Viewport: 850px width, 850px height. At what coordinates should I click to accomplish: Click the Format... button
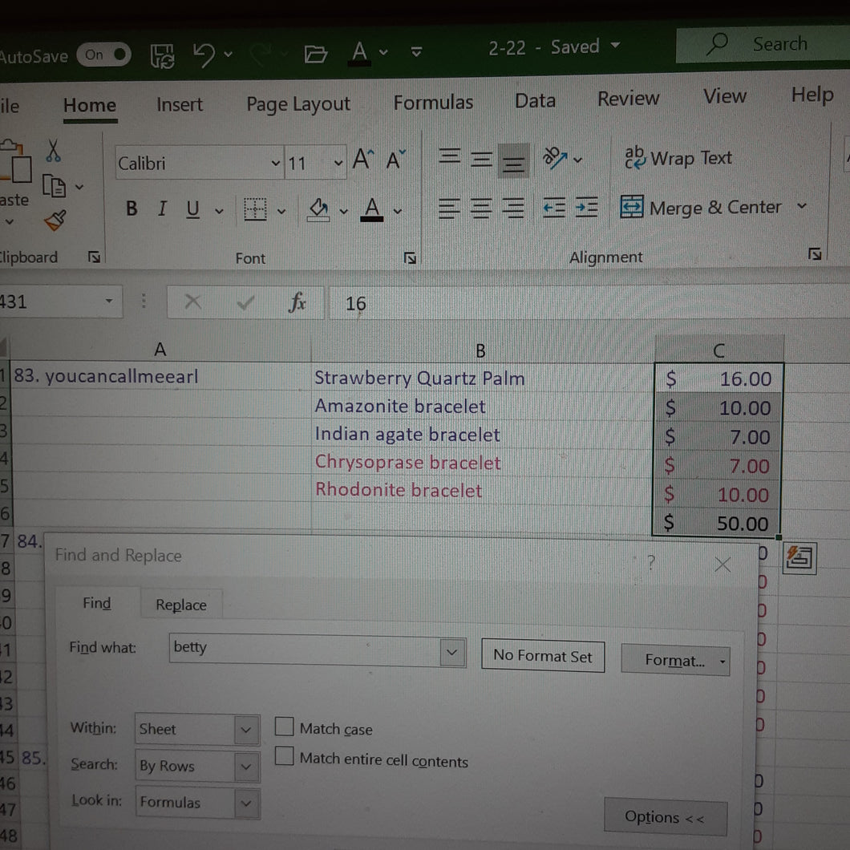[675, 660]
